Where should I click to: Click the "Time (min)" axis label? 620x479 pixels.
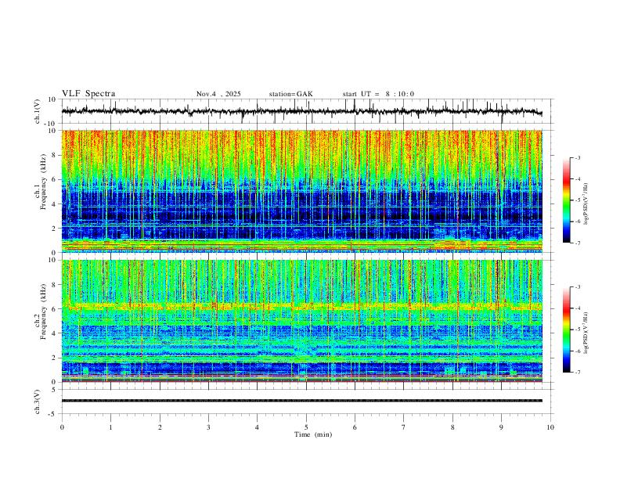coord(313,434)
